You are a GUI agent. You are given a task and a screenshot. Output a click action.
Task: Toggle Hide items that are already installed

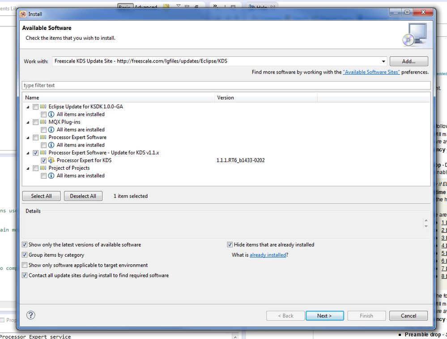coord(230,244)
